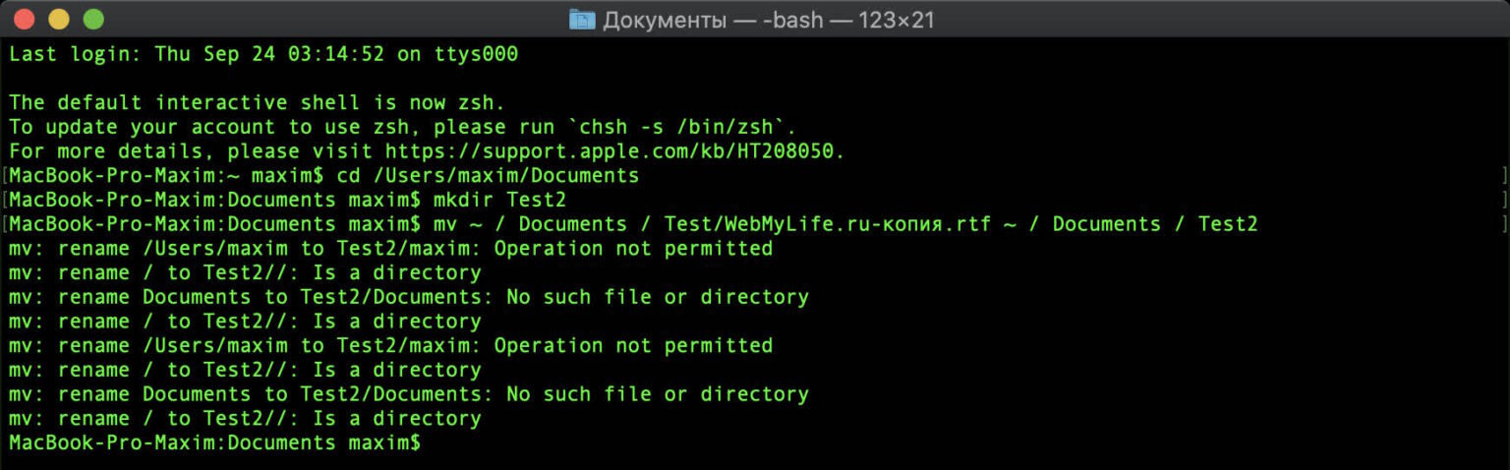Click the folder proxy icon in title bar
1510x470 pixels.
582,20
